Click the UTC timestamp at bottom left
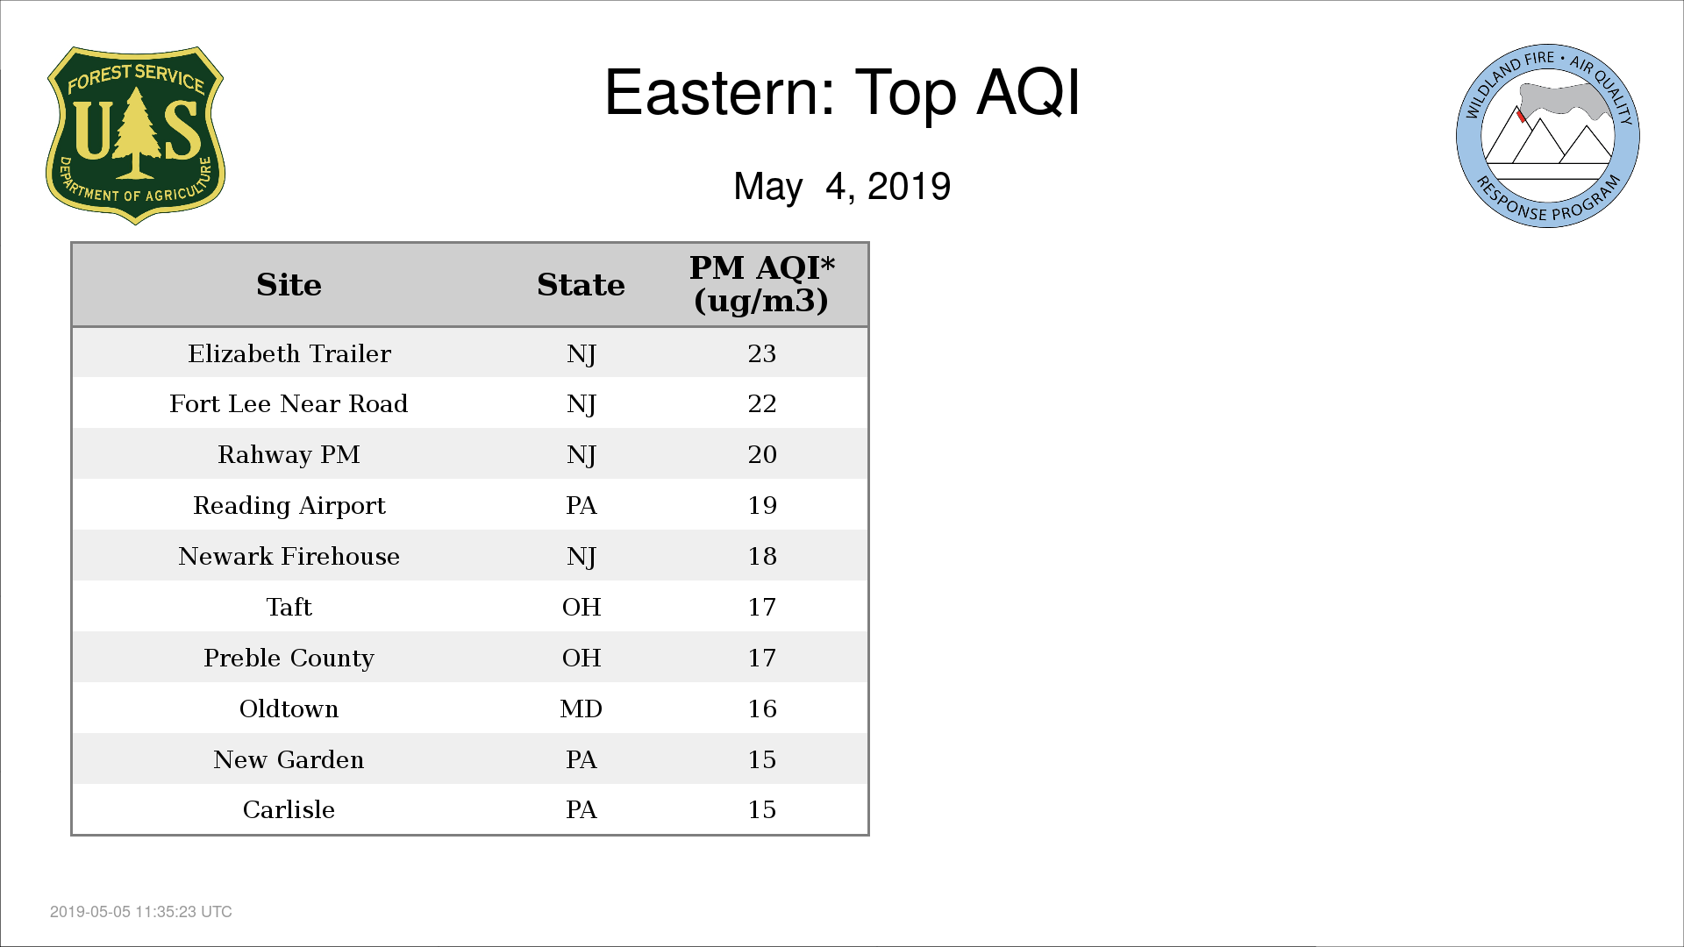 (x=141, y=912)
